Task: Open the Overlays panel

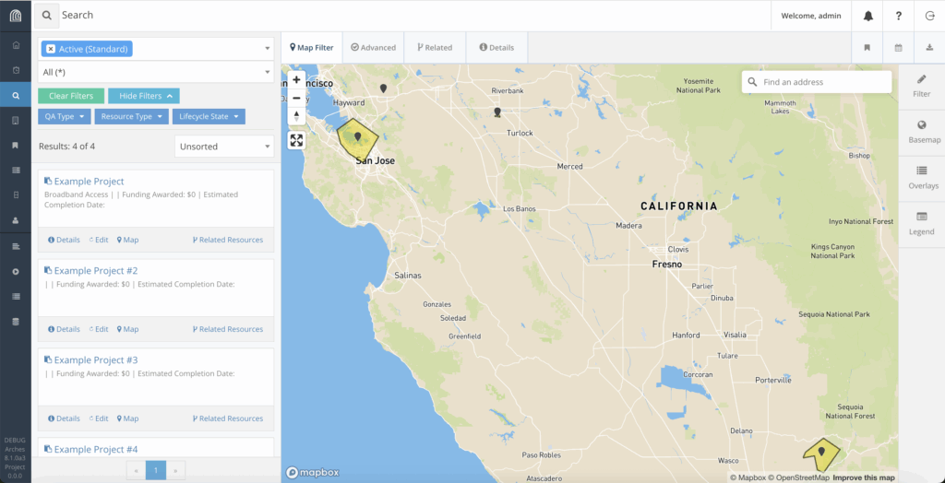Action: (921, 177)
